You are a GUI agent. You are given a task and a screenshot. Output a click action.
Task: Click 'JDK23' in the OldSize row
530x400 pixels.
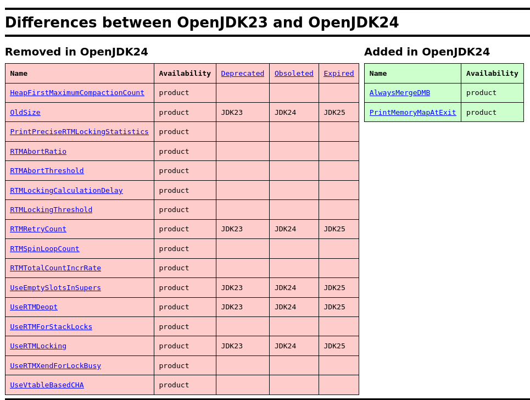tap(232, 112)
